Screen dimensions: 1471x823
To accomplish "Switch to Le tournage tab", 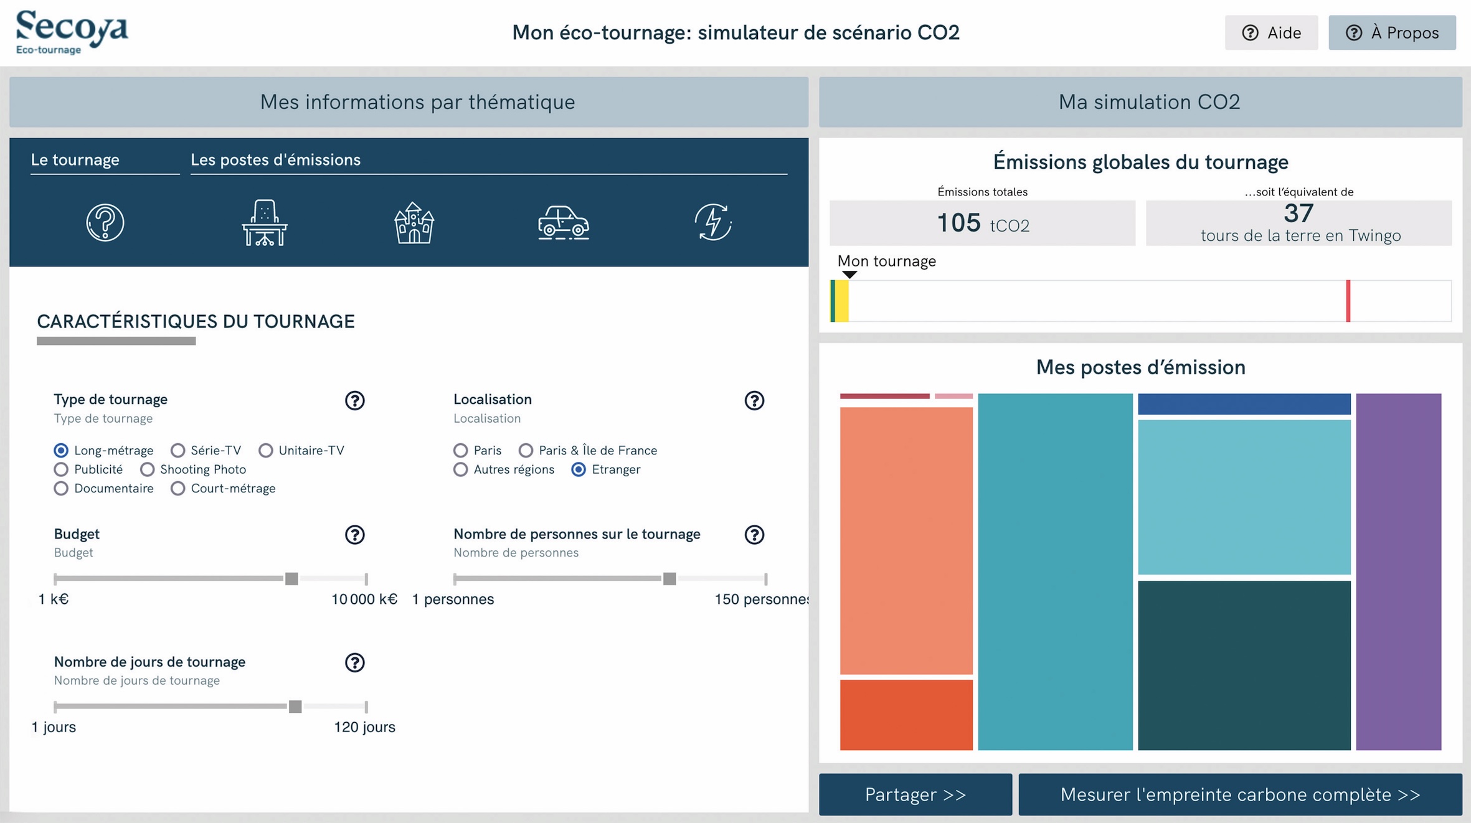I will (x=75, y=160).
